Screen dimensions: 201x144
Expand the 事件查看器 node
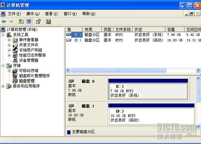9,40
